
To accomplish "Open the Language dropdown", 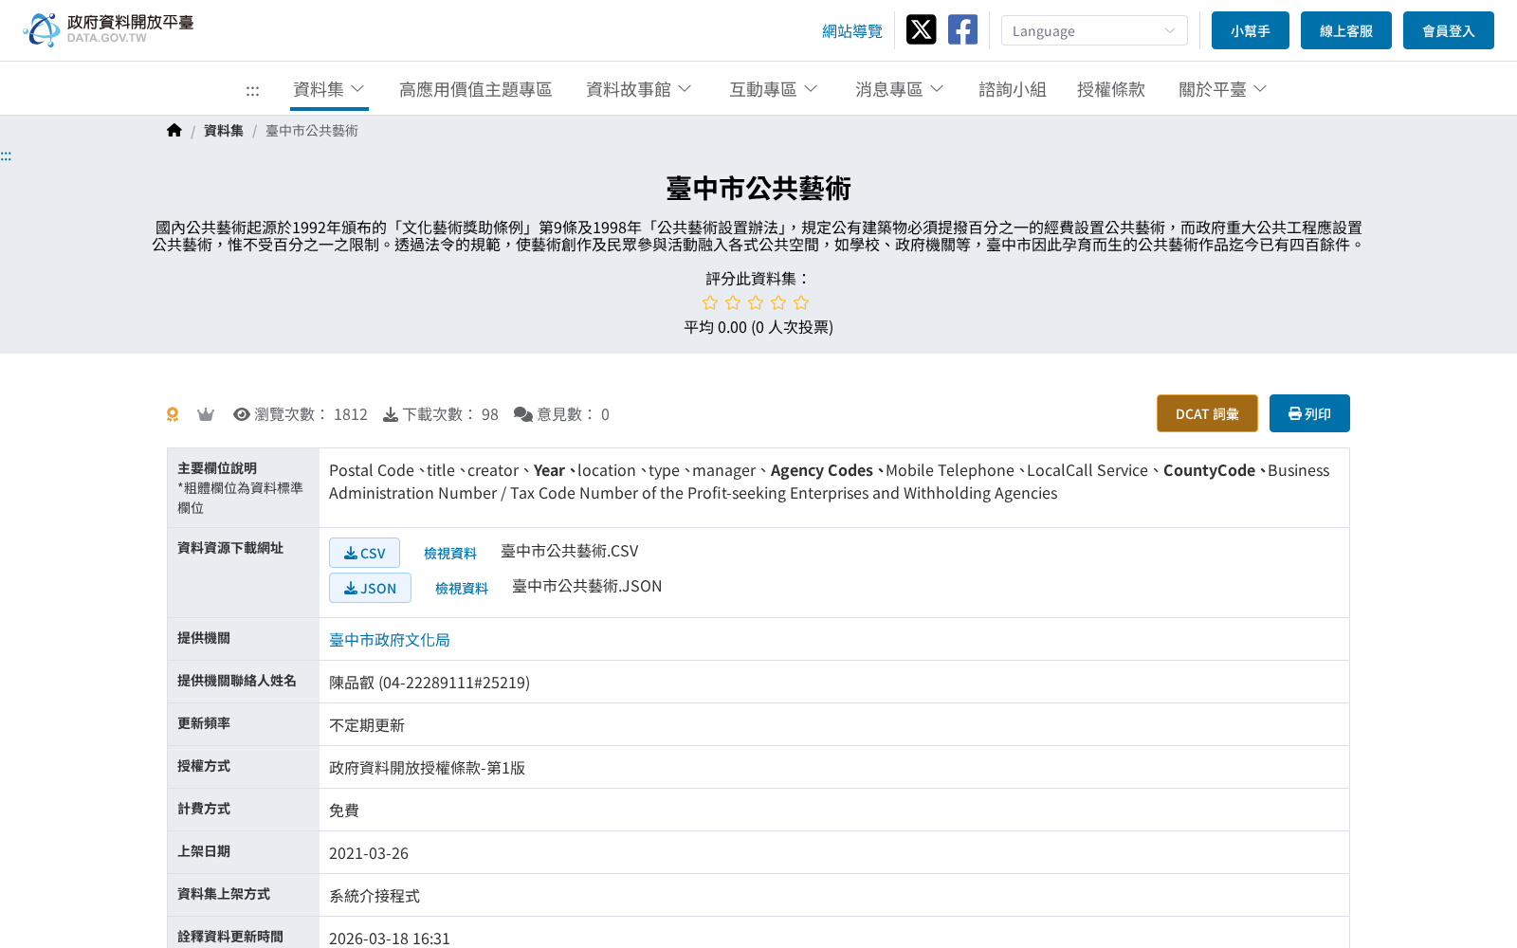I will pos(1094,30).
